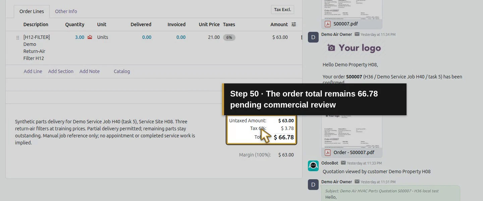Viewport: 483px width, 201px height.
Task: Open the Catalog link
Action: pyautogui.click(x=122, y=71)
